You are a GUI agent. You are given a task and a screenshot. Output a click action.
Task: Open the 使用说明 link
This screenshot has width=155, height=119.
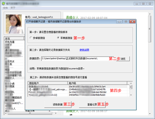pos(84,50)
